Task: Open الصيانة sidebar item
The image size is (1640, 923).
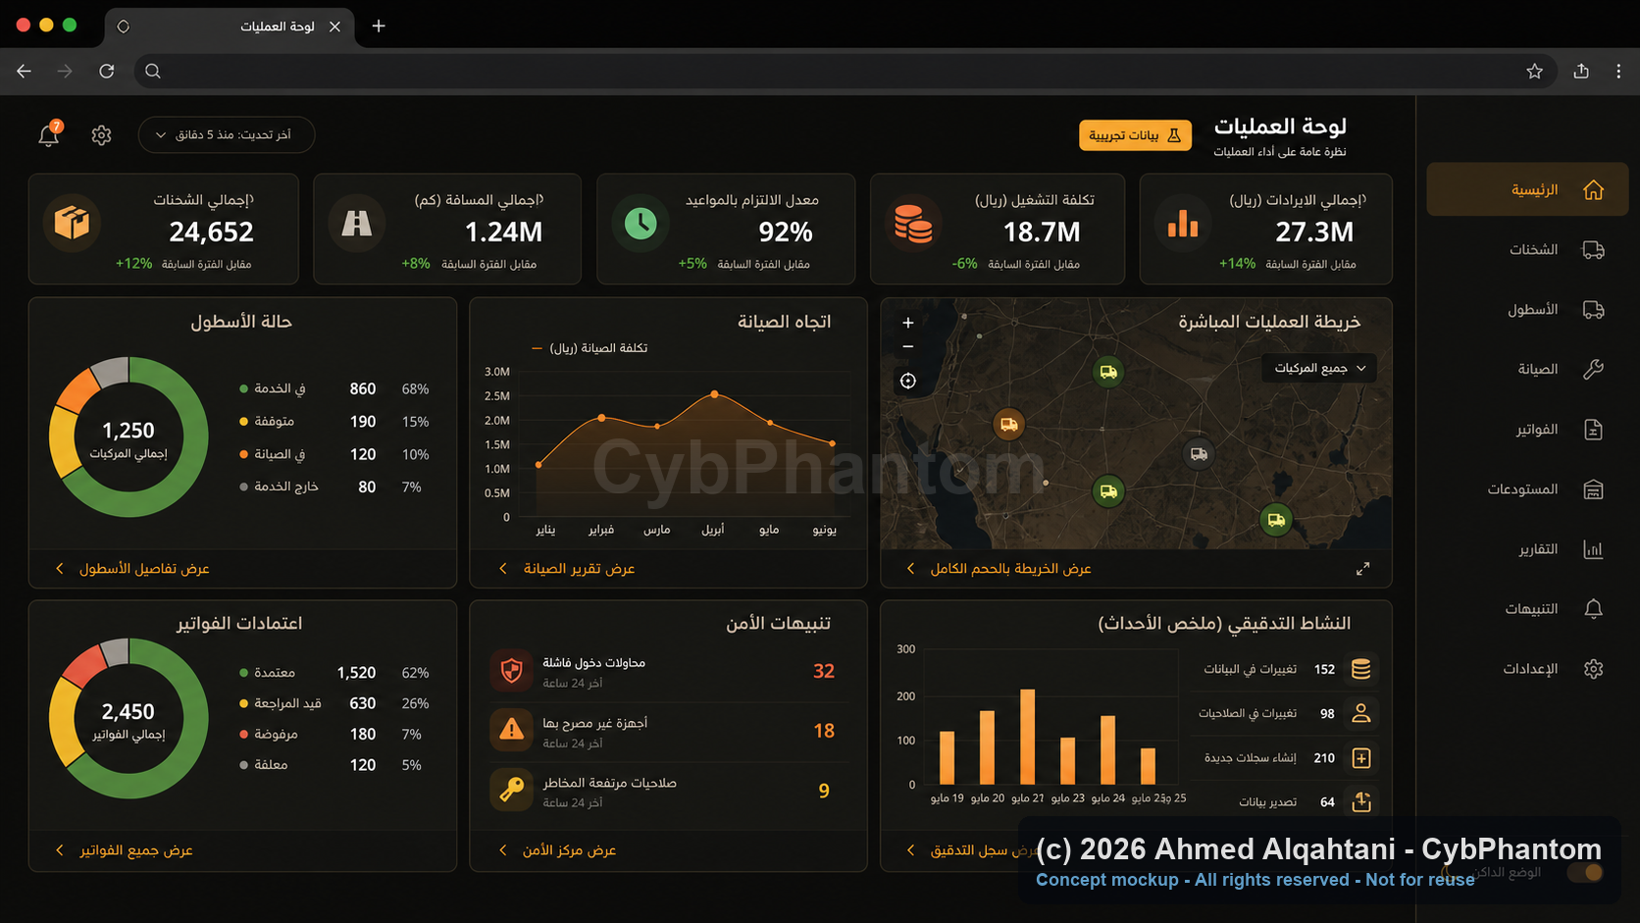Action: pyautogui.click(x=1526, y=369)
